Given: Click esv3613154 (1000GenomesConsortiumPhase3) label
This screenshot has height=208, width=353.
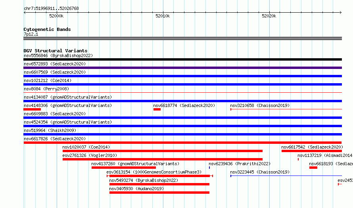Looking at the screenshot, I should pos(154,172).
